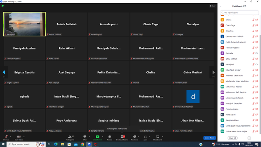261x147 pixels.
Task: Toggle Hermiyetti's video icon in participant list
Action: tap(257, 65)
